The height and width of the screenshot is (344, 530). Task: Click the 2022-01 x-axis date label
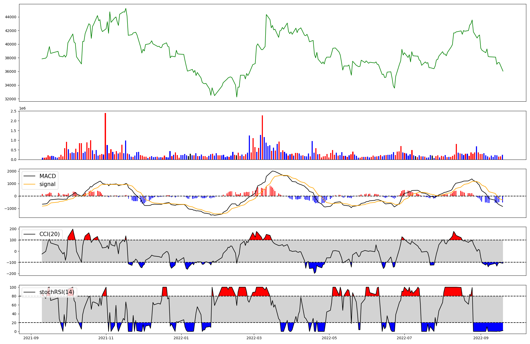(181, 338)
